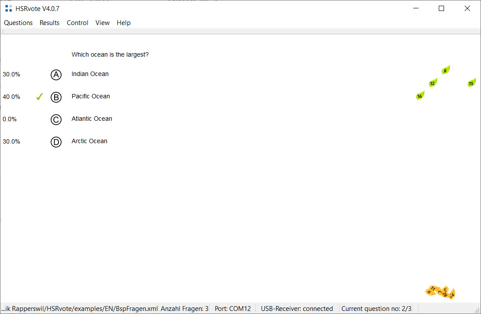Click the green leaf numbered 15
Image resolution: width=481 pixels, height=314 pixels.
tap(471, 83)
